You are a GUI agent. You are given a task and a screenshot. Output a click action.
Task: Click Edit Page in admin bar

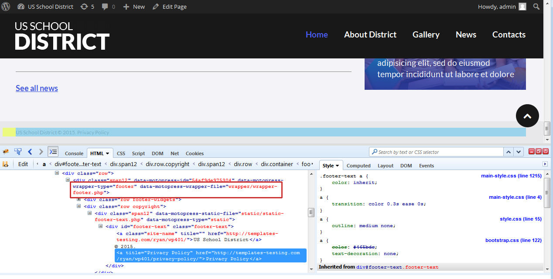point(170,7)
